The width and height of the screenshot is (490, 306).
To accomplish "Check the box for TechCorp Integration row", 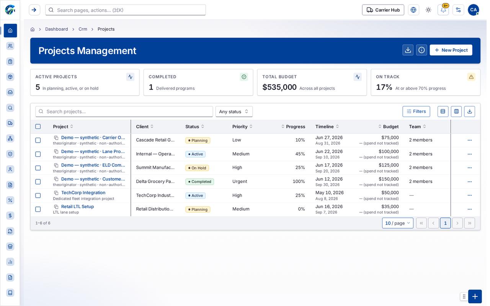I will click(38, 195).
